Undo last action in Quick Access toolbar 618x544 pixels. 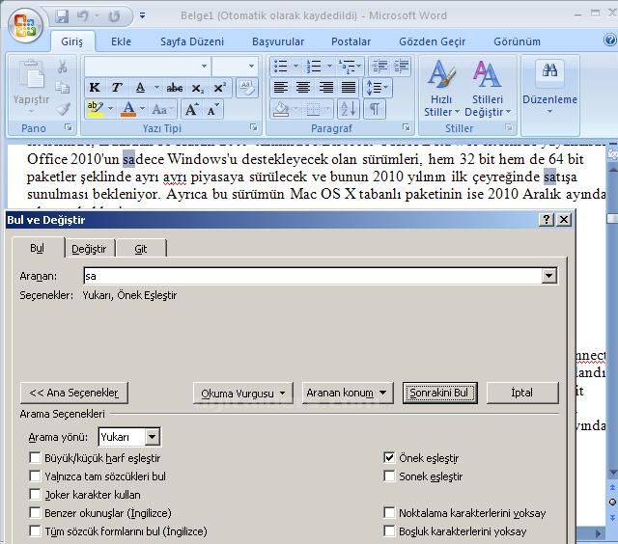tap(83, 16)
